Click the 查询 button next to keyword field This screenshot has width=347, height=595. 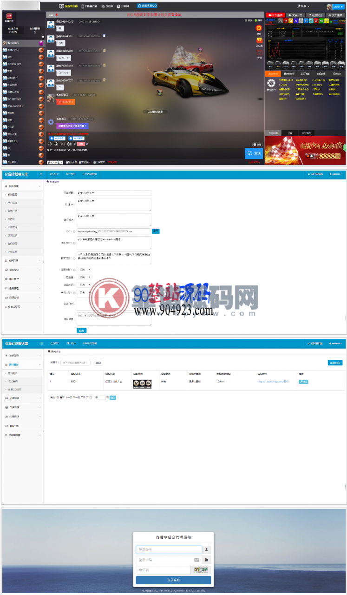(x=98, y=363)
